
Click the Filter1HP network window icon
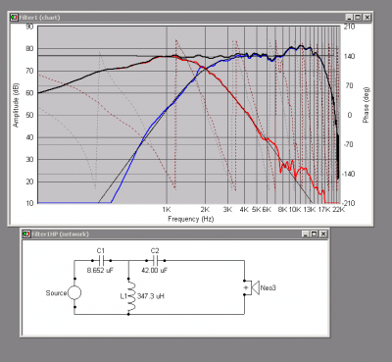tap(26, 234)
